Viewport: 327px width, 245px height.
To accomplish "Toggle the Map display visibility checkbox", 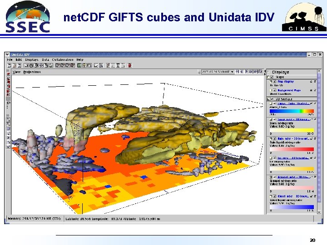I will click(275, 82).
